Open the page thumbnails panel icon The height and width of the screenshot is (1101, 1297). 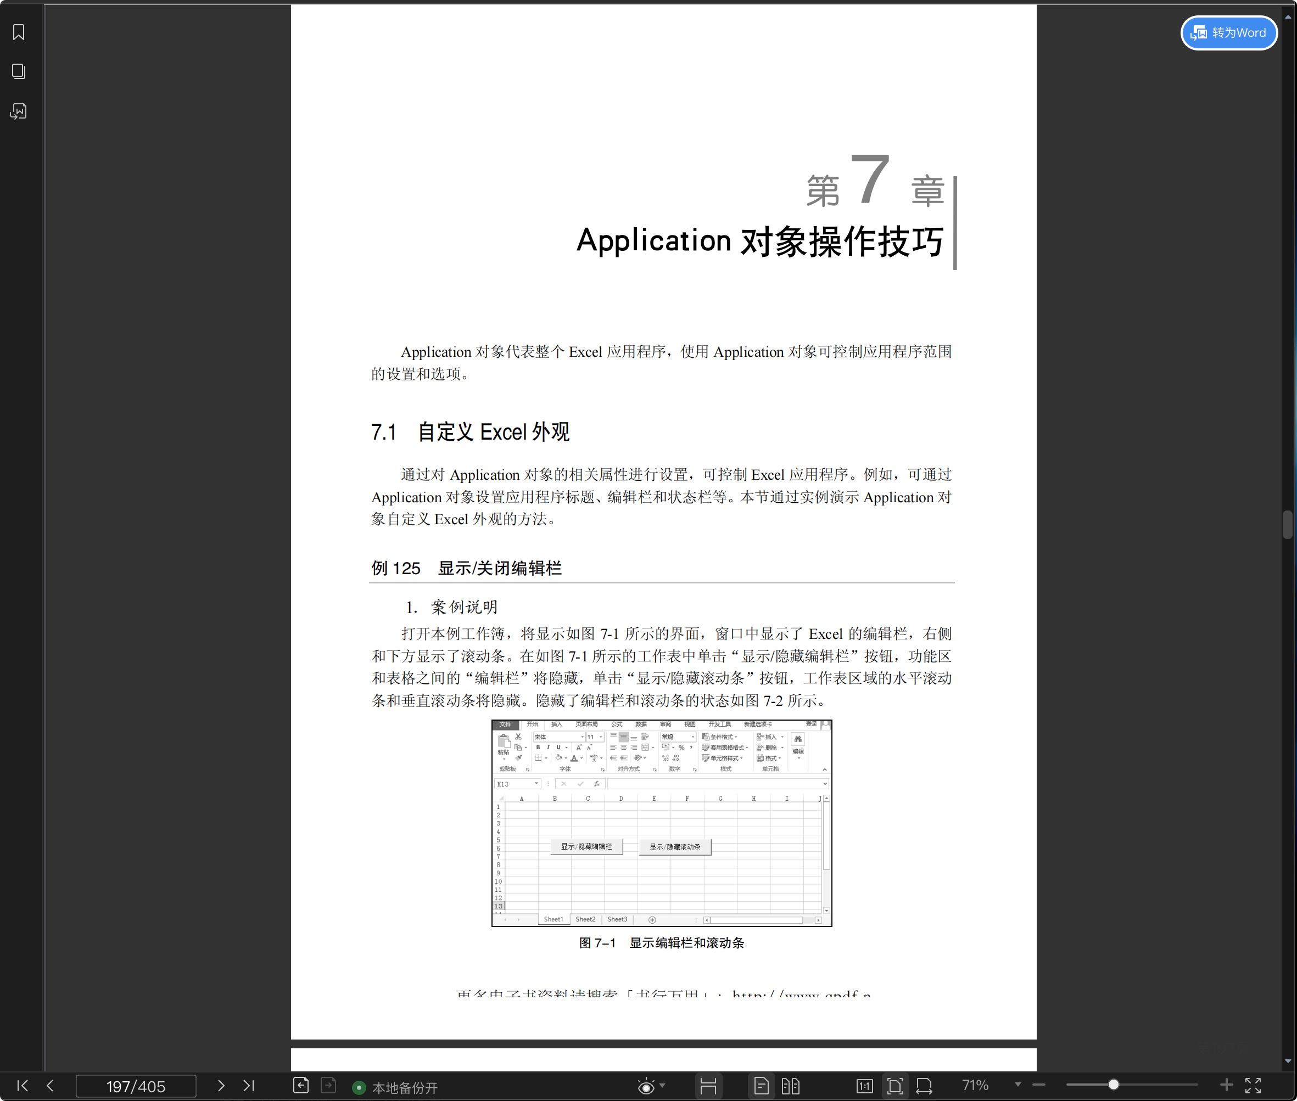[19, 71]
